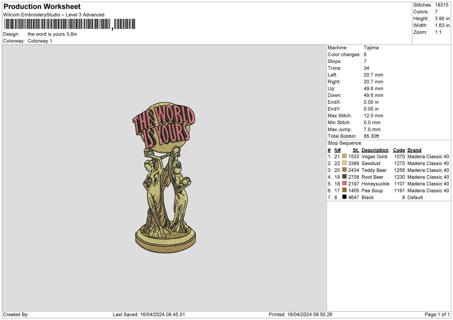Pick the Black color swatch
Screen dimensions: 453x320
click(x=345, y=197)
